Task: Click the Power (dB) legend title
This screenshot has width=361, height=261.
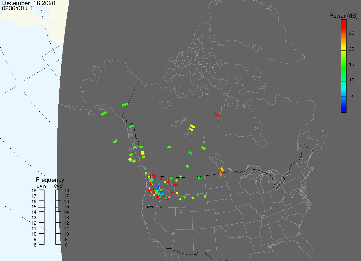Action: [343, 16]
